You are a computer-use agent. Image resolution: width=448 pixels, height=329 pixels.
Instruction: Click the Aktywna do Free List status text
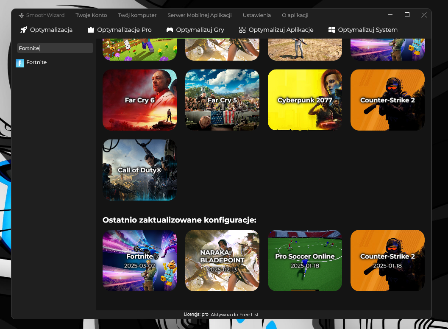[x=234, y=315]
